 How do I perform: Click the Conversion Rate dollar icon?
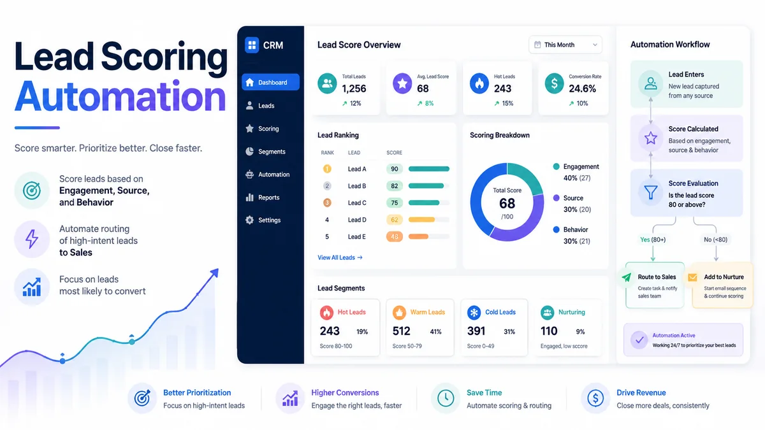[x=554, y=83]
